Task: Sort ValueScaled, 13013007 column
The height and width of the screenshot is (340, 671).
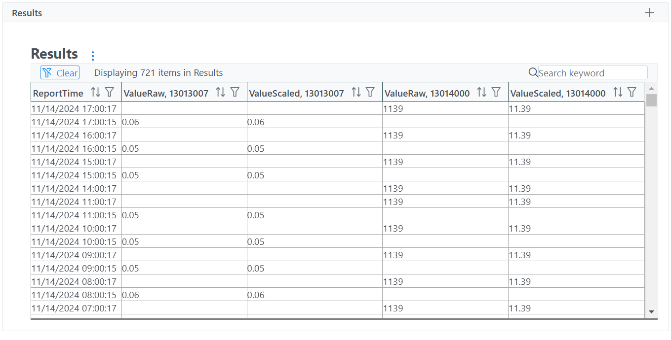Action: click(356, 92)
